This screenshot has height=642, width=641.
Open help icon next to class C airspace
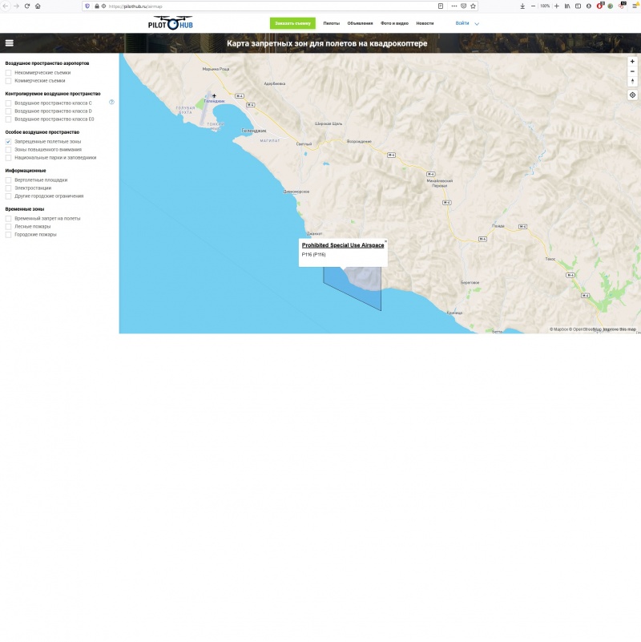(x=111, y=102)
